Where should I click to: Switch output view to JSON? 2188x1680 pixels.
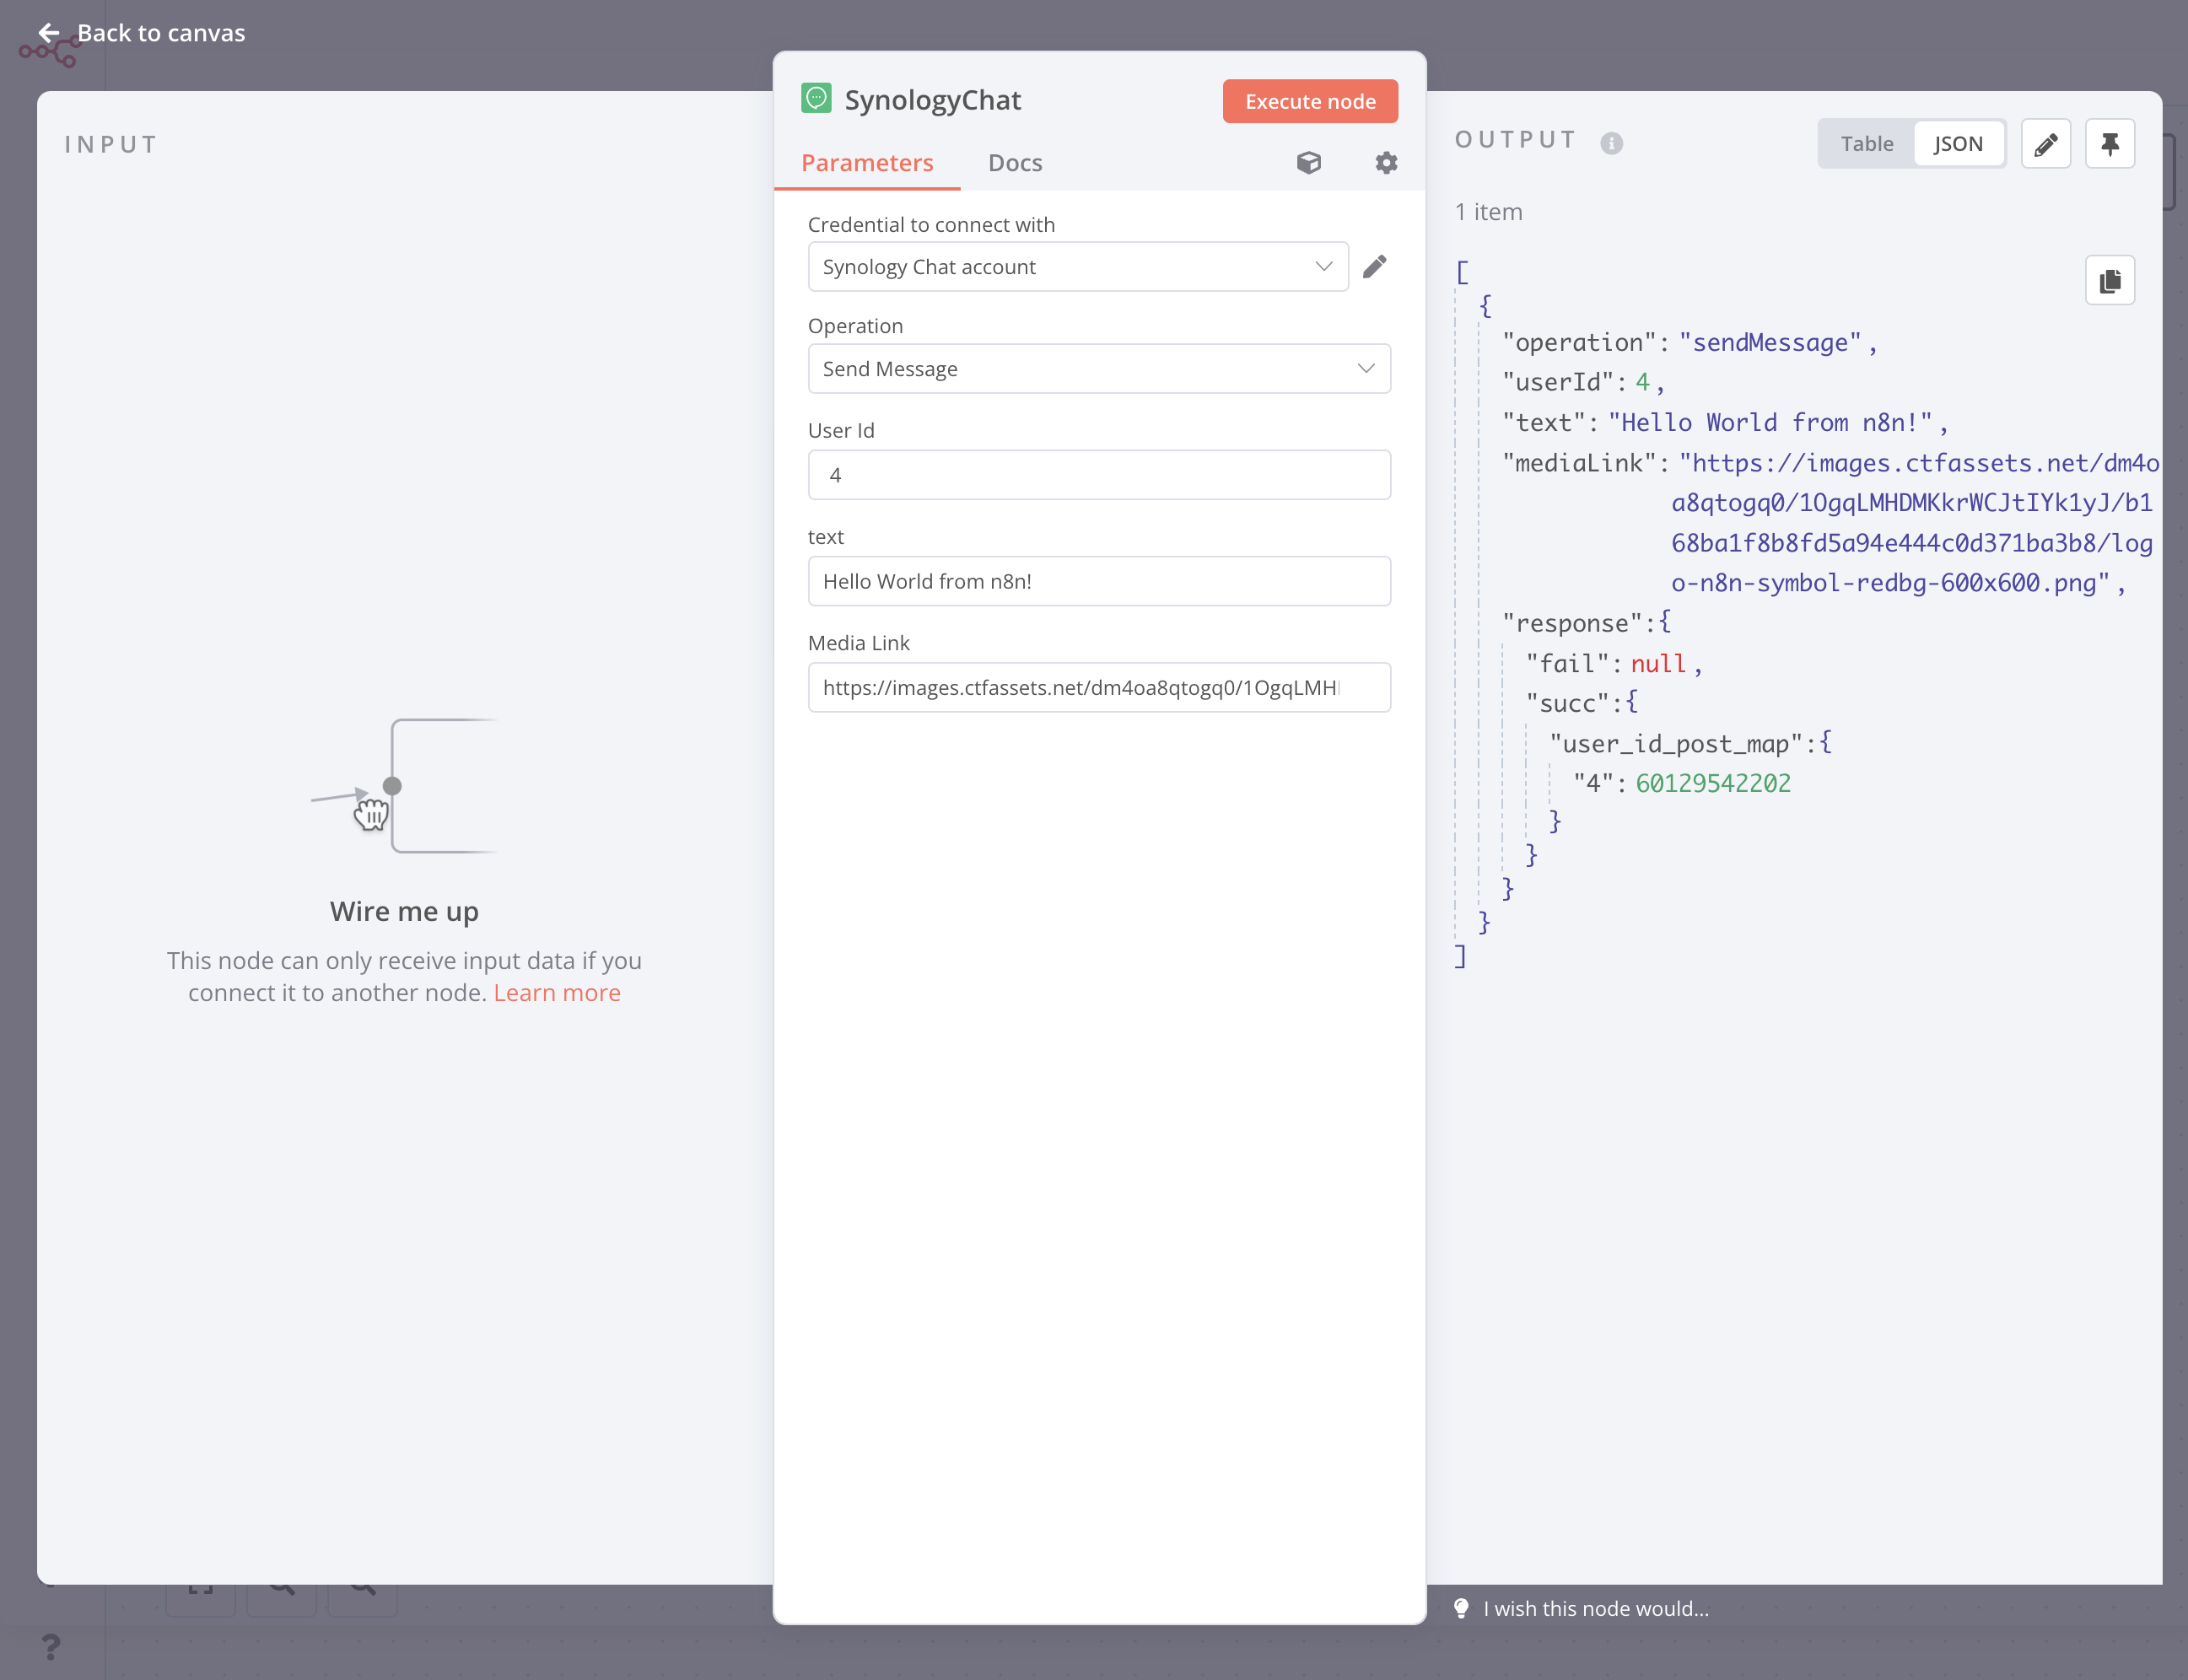(1957, 144)
